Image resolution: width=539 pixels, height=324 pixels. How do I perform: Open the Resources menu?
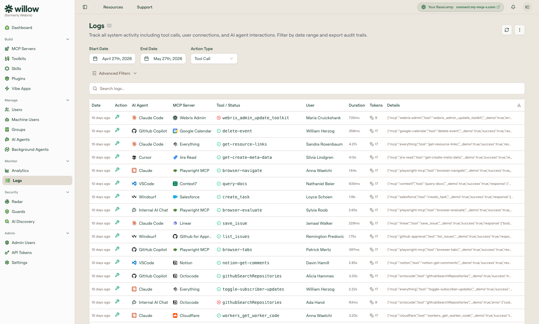pos(113,7)
